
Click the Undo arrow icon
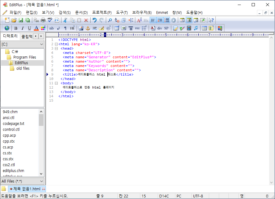pyautogui.click(x=94, y=20)
